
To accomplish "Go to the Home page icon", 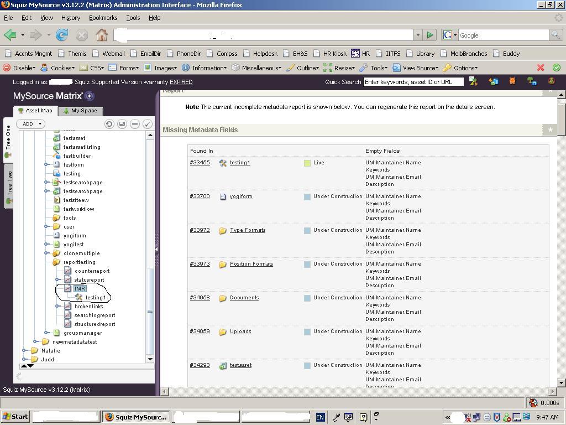I will point(102,35).
